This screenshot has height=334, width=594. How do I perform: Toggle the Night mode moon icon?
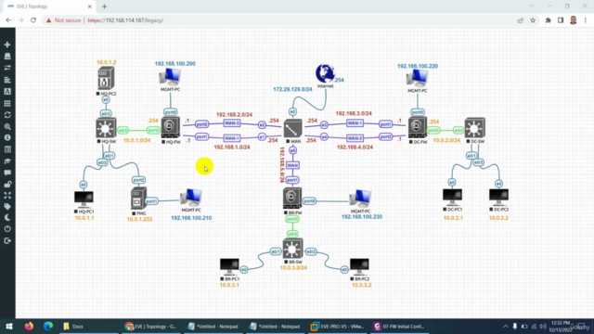pos(7,218)
